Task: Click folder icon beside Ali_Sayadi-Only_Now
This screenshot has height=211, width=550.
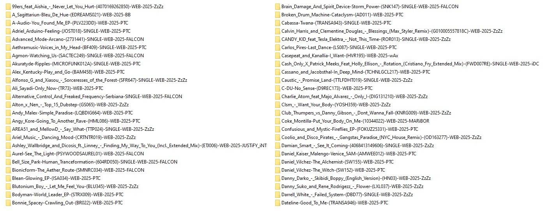Action: [x=8, y=88]
